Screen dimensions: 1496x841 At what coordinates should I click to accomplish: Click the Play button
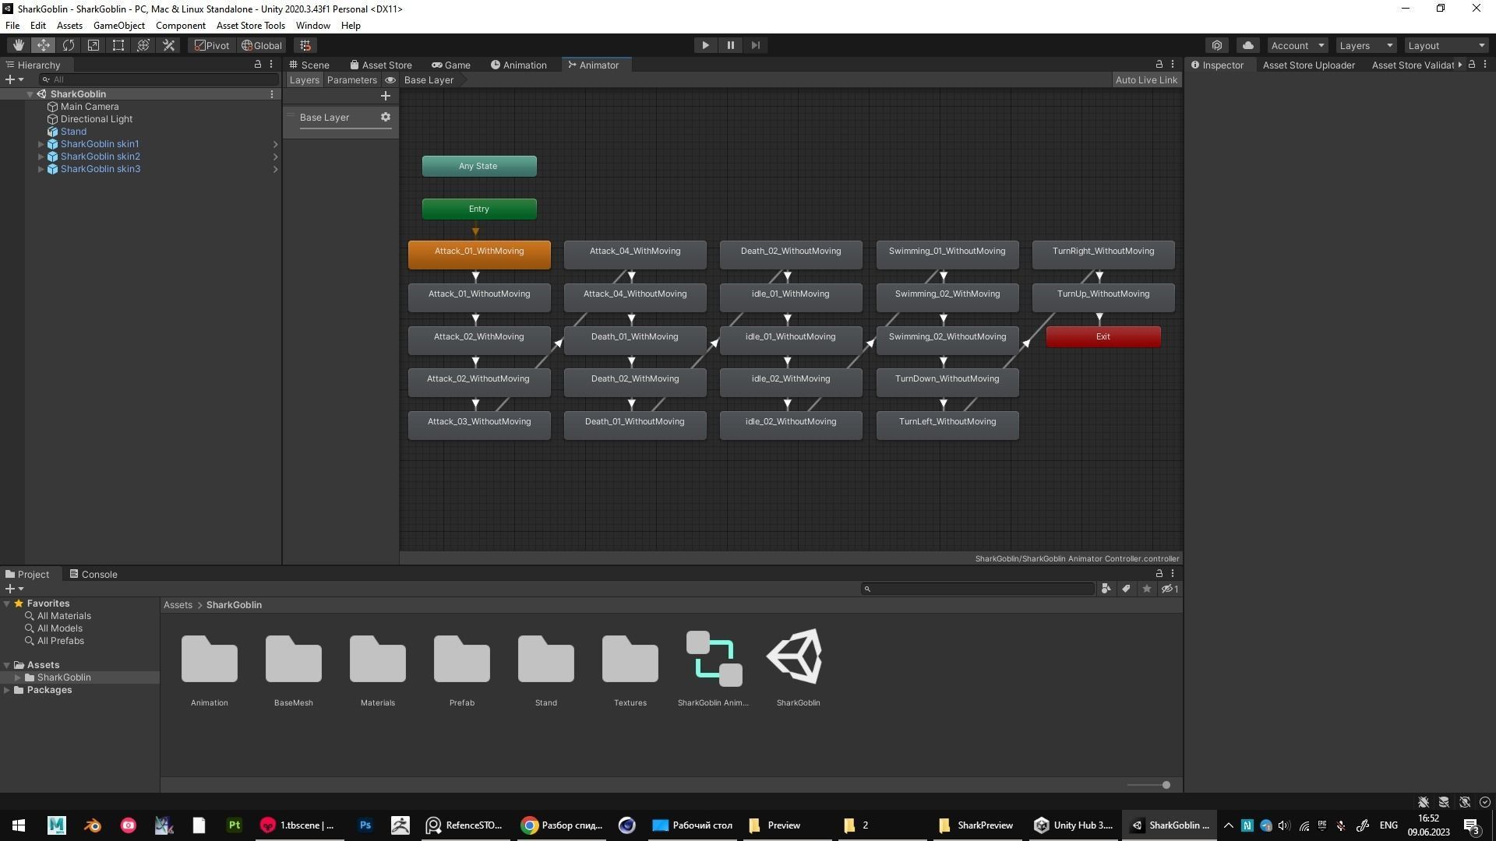tap(705, 45)
